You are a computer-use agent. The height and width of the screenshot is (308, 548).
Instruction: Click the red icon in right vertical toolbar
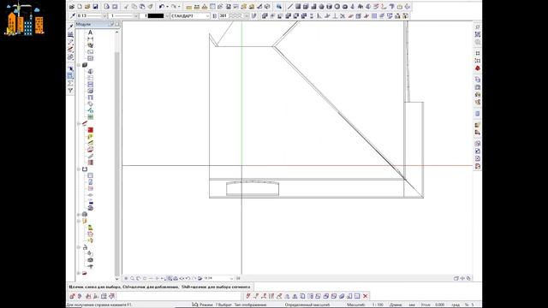pos(478,68)
